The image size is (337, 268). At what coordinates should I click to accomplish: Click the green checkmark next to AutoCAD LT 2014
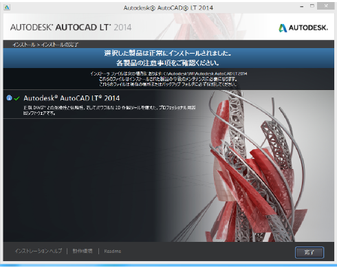coord(17,98)
